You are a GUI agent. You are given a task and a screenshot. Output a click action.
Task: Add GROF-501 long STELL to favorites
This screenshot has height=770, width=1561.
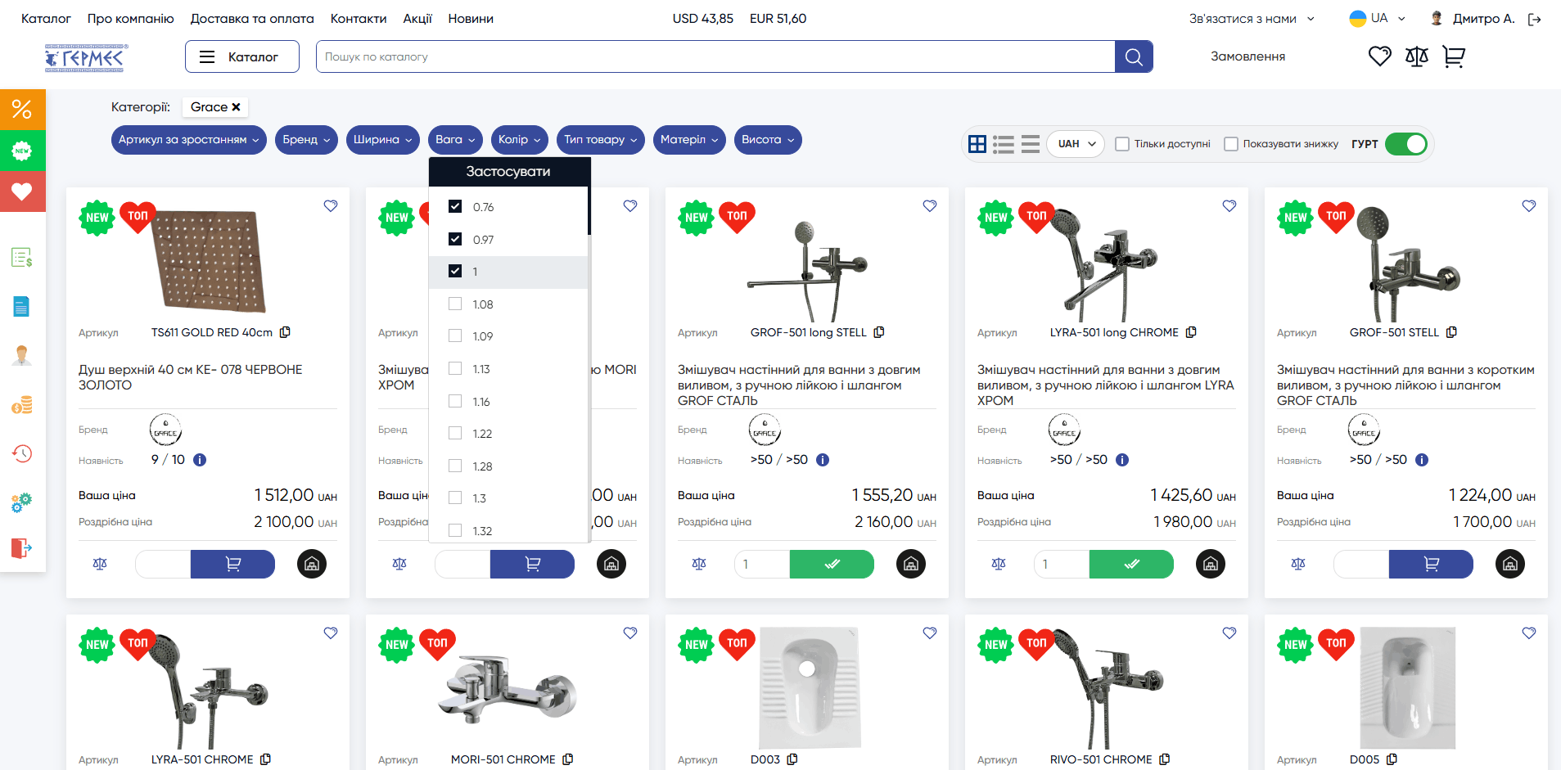pyautogui.click(x=930, y=206)
